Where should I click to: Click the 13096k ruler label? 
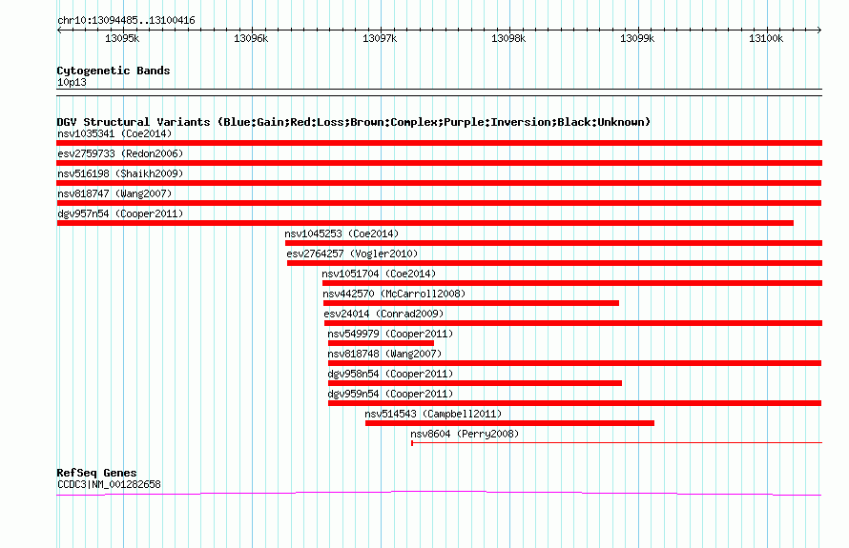[x=251, y=38]
